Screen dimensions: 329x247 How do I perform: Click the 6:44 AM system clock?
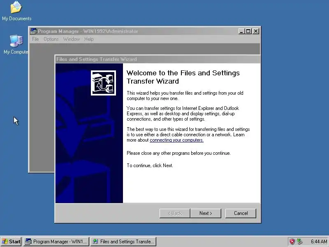[x=319, y=242]
